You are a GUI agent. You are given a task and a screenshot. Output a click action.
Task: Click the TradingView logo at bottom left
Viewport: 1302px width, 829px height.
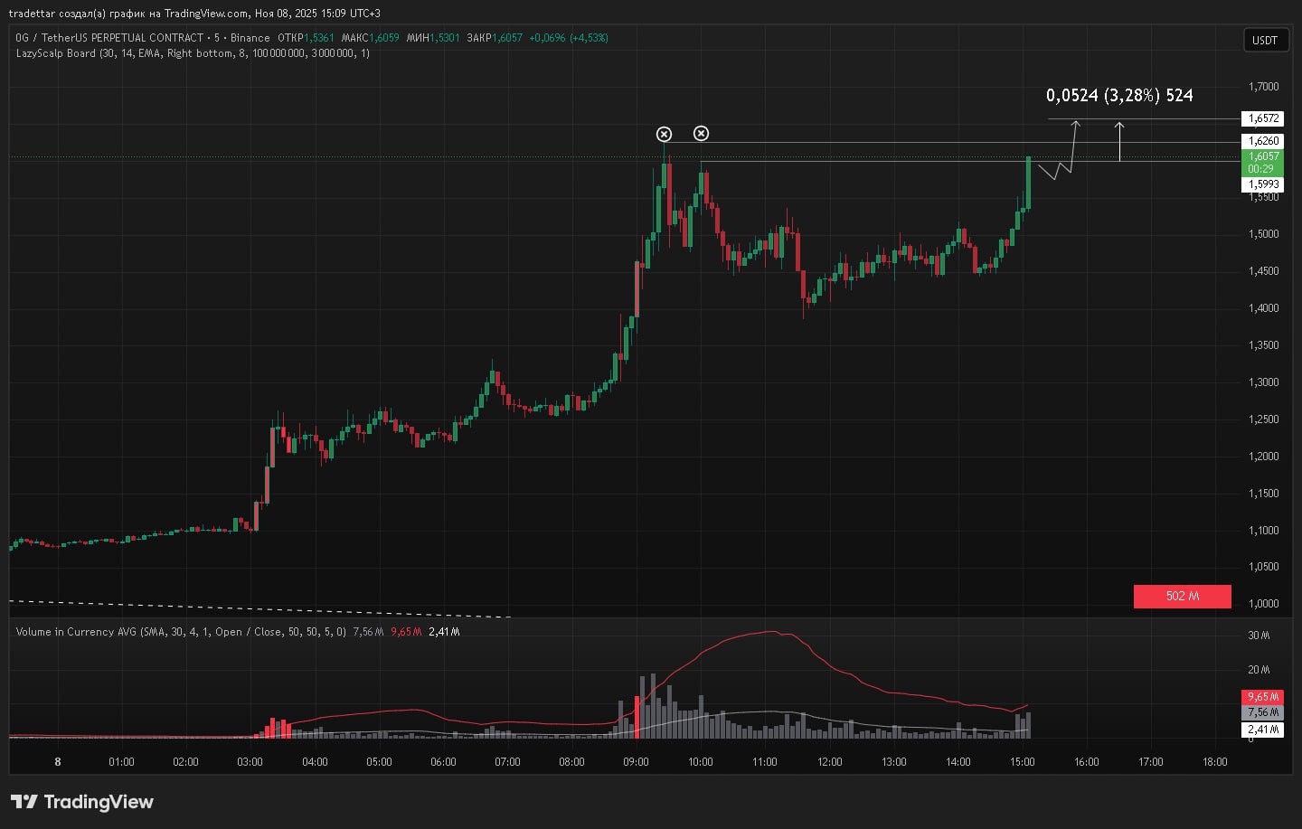pos(82,802)
